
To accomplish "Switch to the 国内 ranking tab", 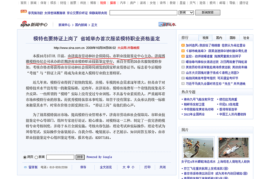I will (x=219, y=38).
